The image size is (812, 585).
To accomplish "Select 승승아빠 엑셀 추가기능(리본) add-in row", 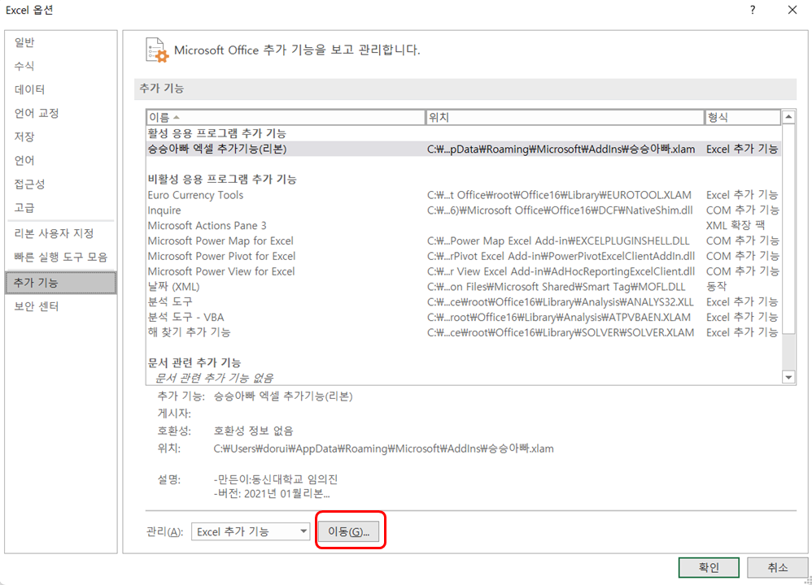I will (464, 149).
